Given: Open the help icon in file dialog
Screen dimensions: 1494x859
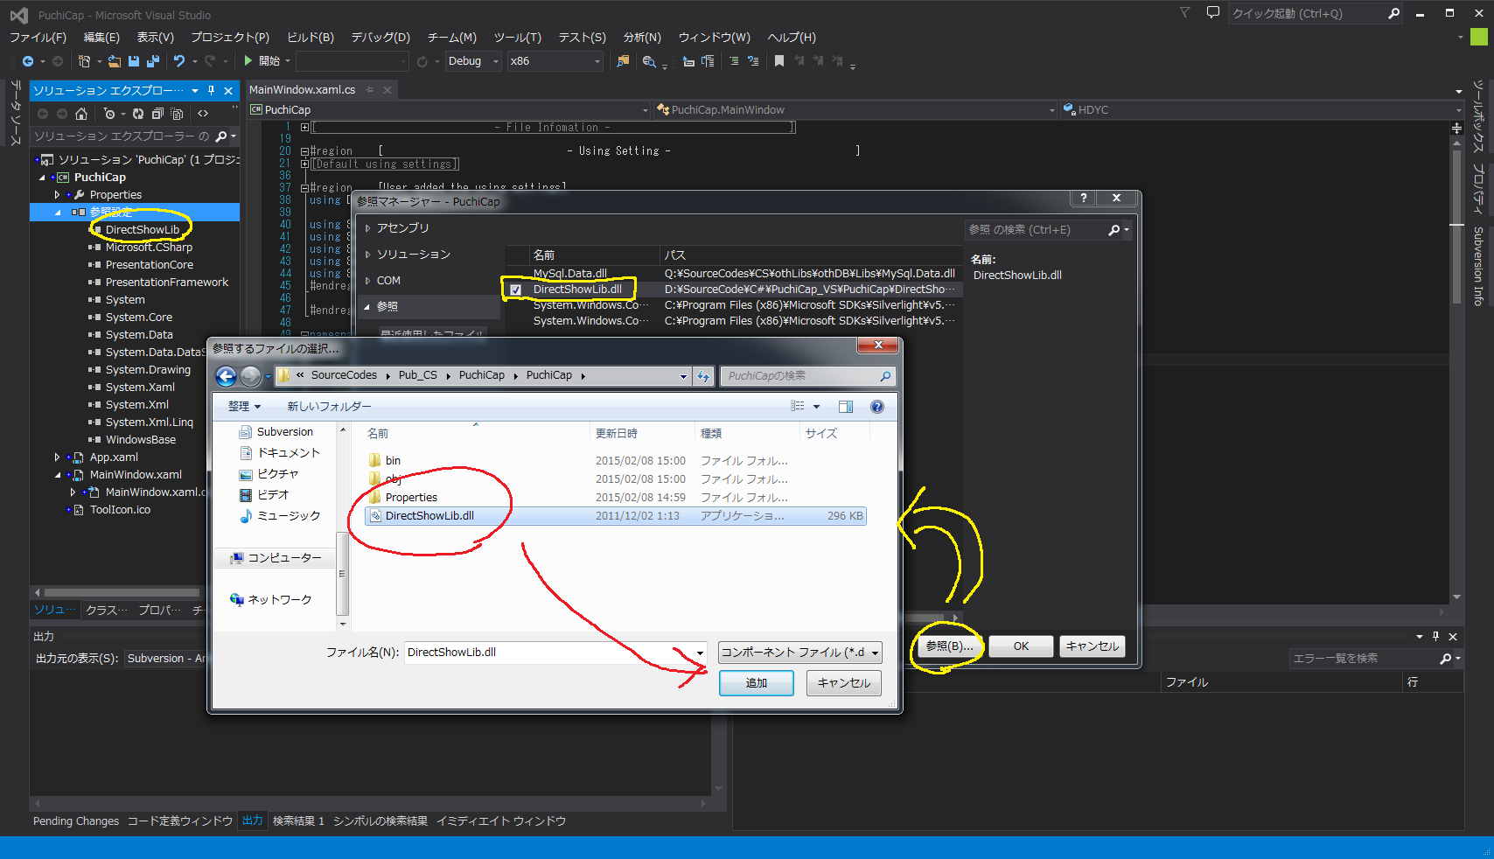Looking at the screenshot, I should tap(877, 407).
